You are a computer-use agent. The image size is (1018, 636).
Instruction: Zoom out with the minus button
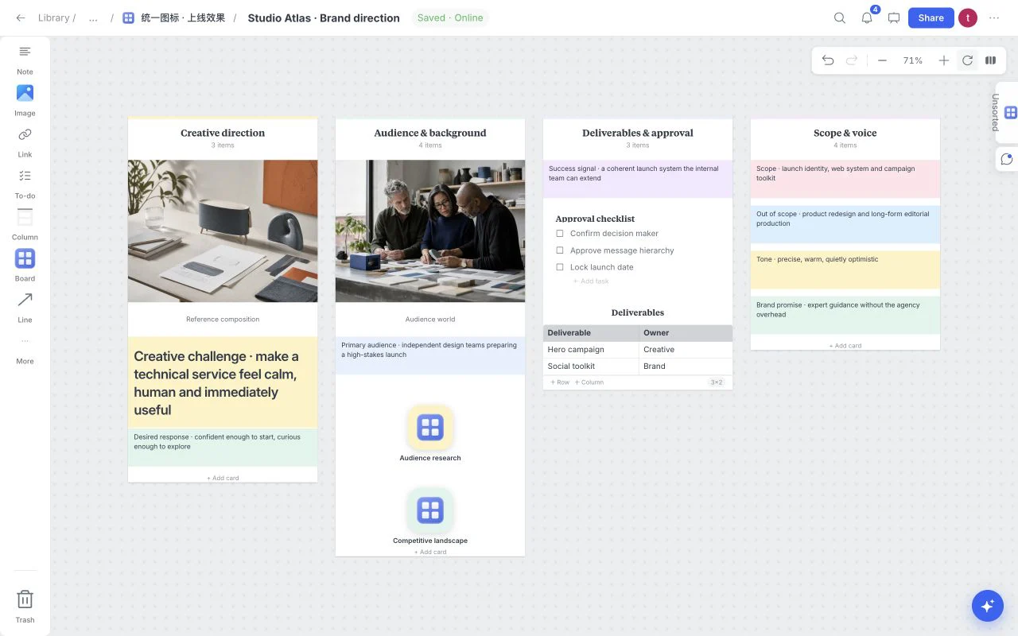click(882, 60)
